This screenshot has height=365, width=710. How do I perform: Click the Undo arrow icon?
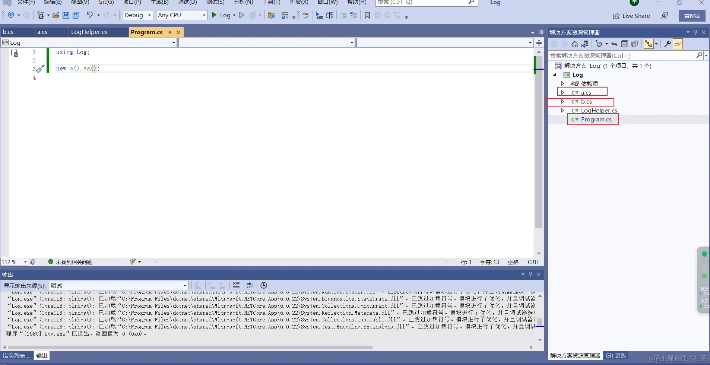click(90, 15)
